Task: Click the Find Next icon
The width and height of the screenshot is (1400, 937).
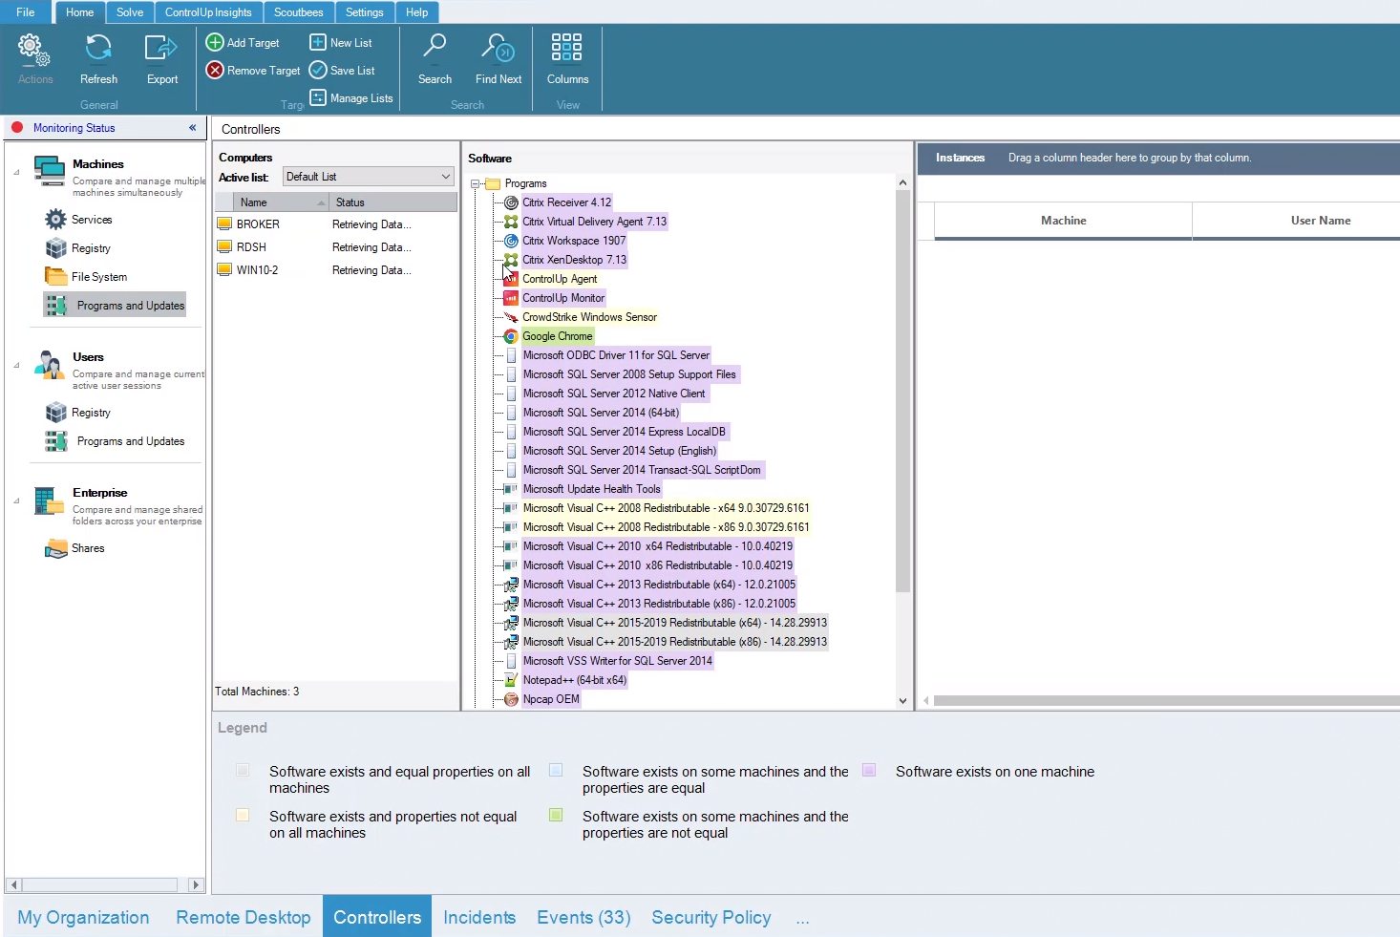Action: [x=498, y=48]
